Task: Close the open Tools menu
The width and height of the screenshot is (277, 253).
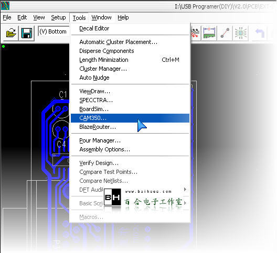Action: click(x=79, y=18)
